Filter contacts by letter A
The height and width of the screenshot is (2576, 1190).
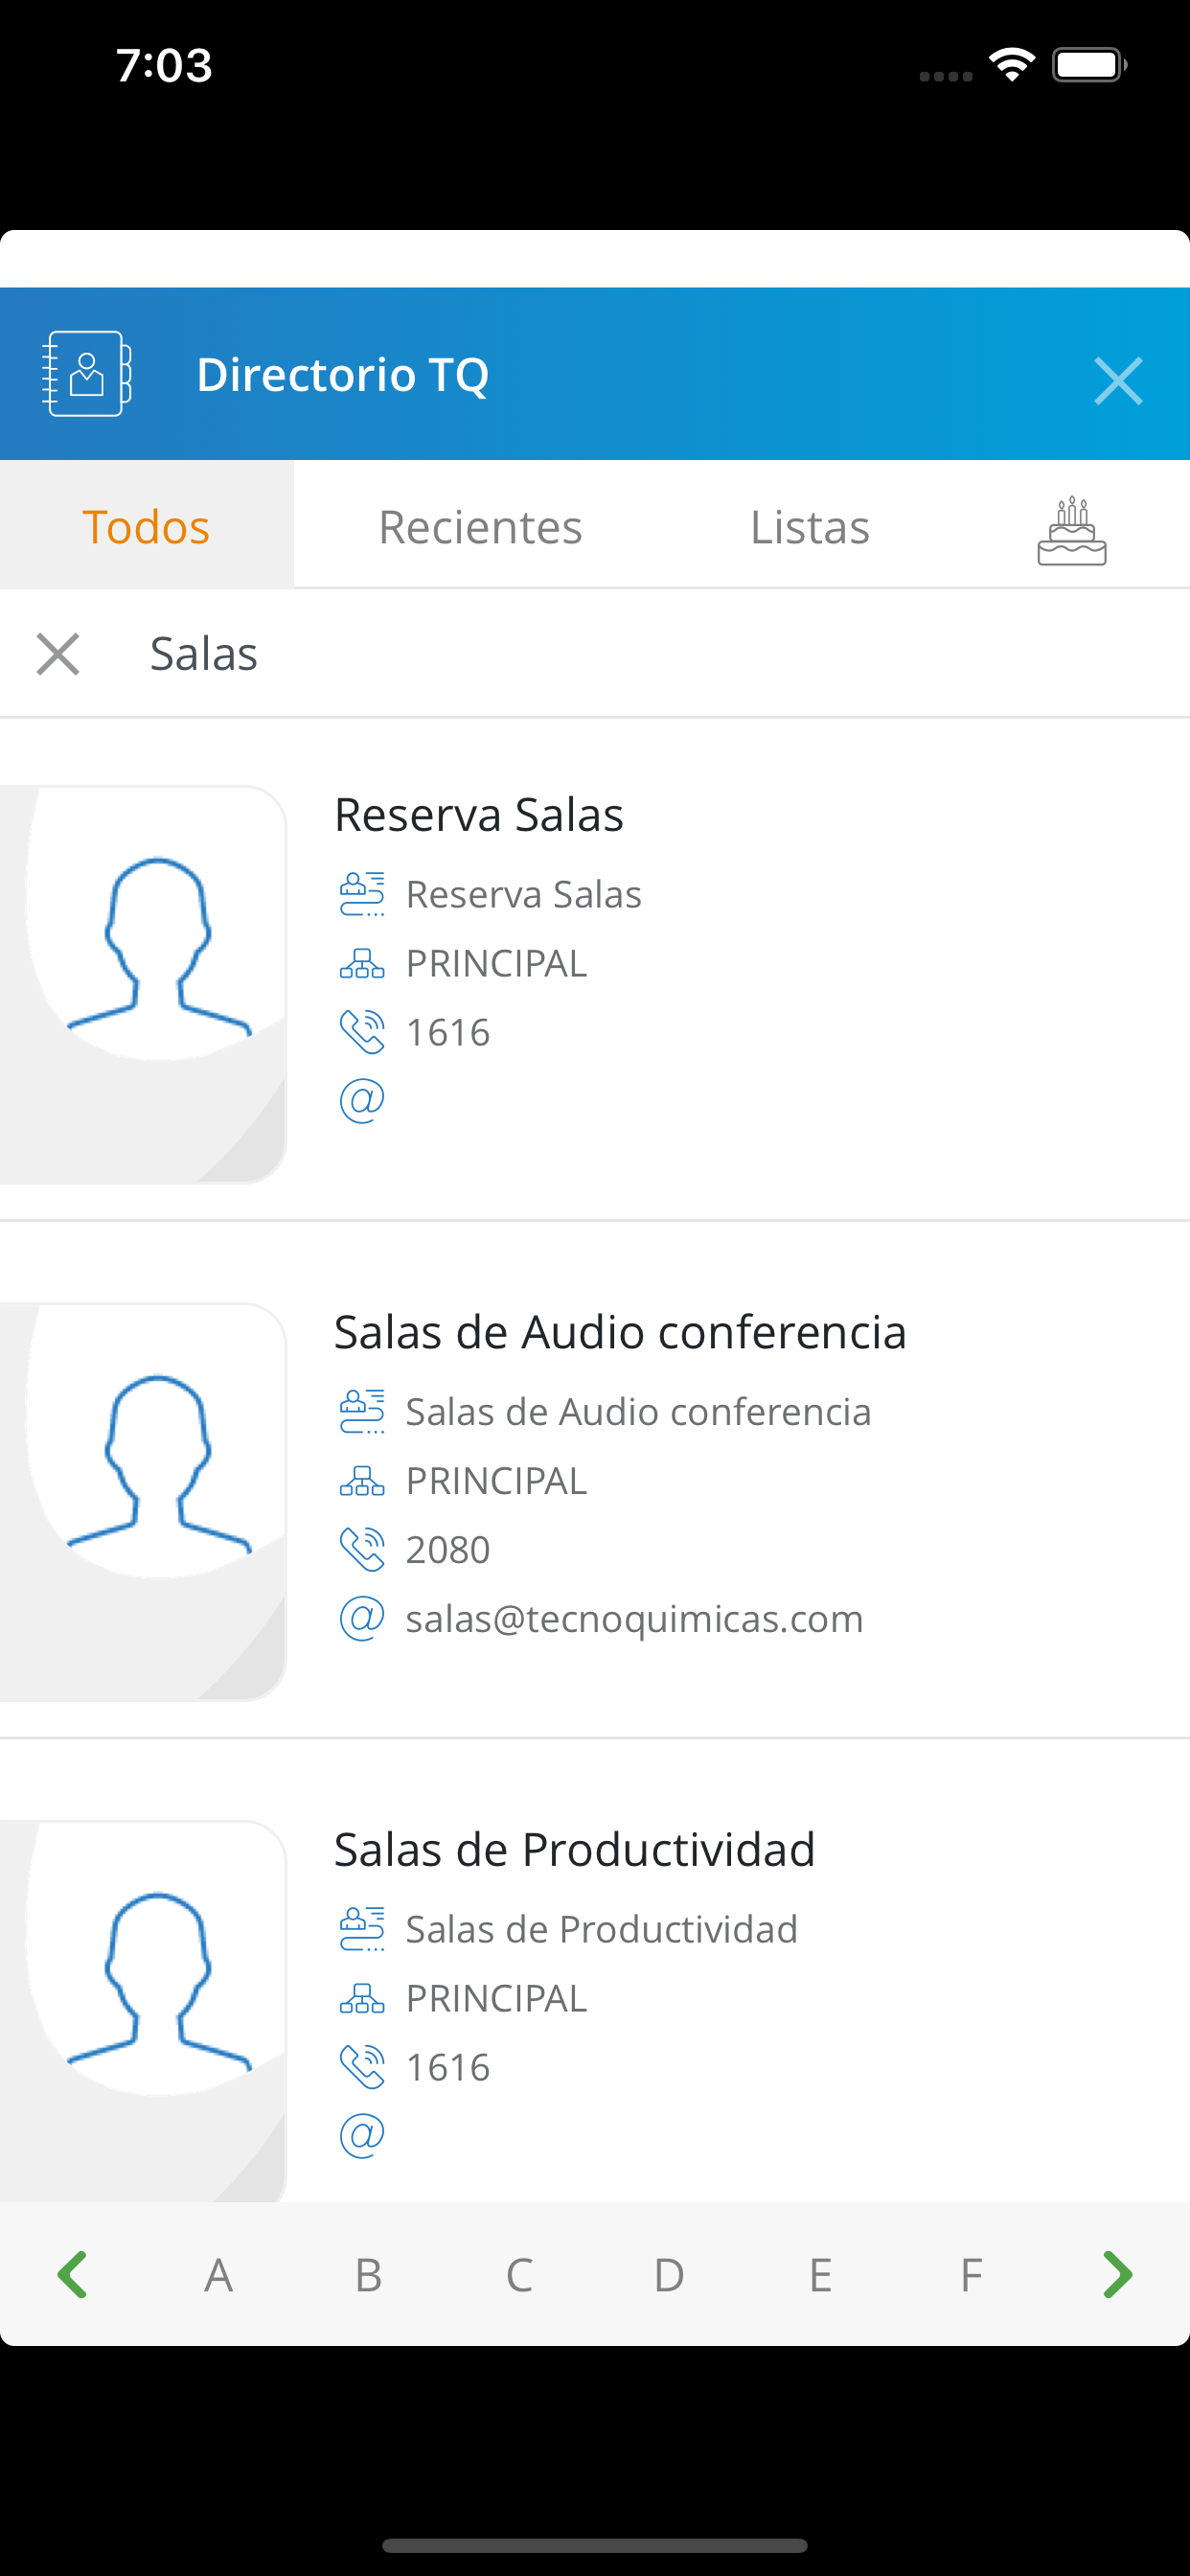click(x=219, y=2275)
